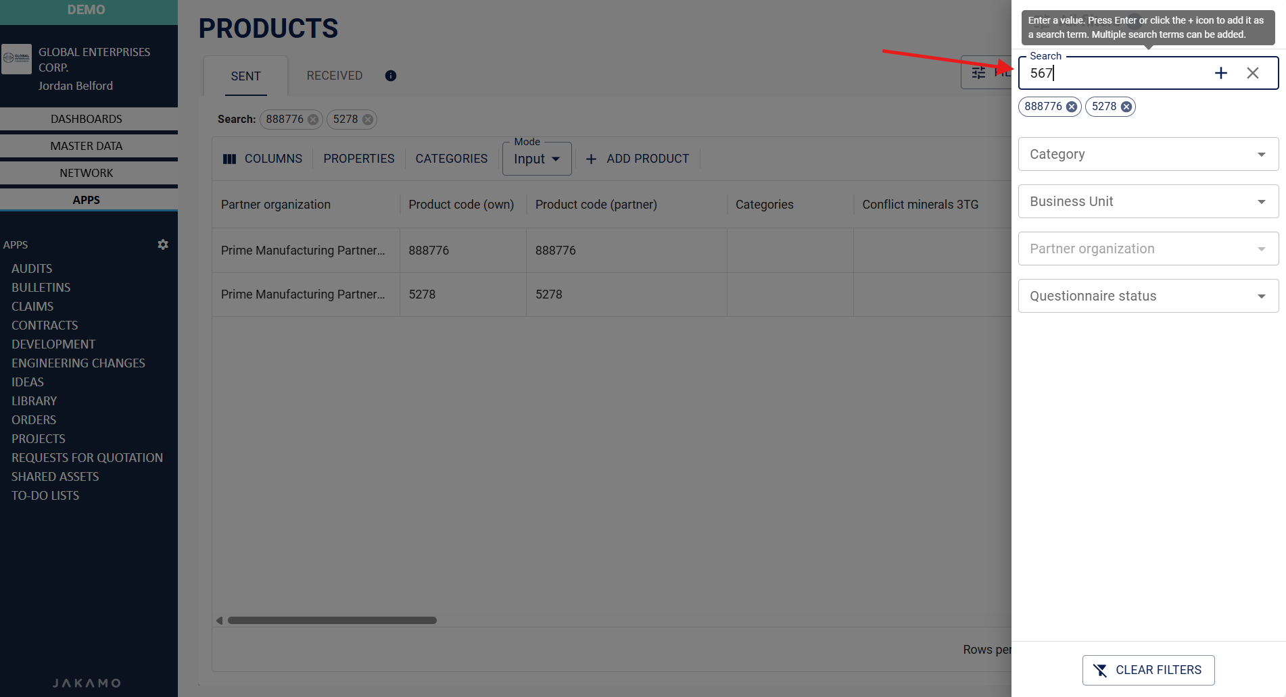
Task: Expand the Business Unit dropdown
Action: click(1147, 201)
